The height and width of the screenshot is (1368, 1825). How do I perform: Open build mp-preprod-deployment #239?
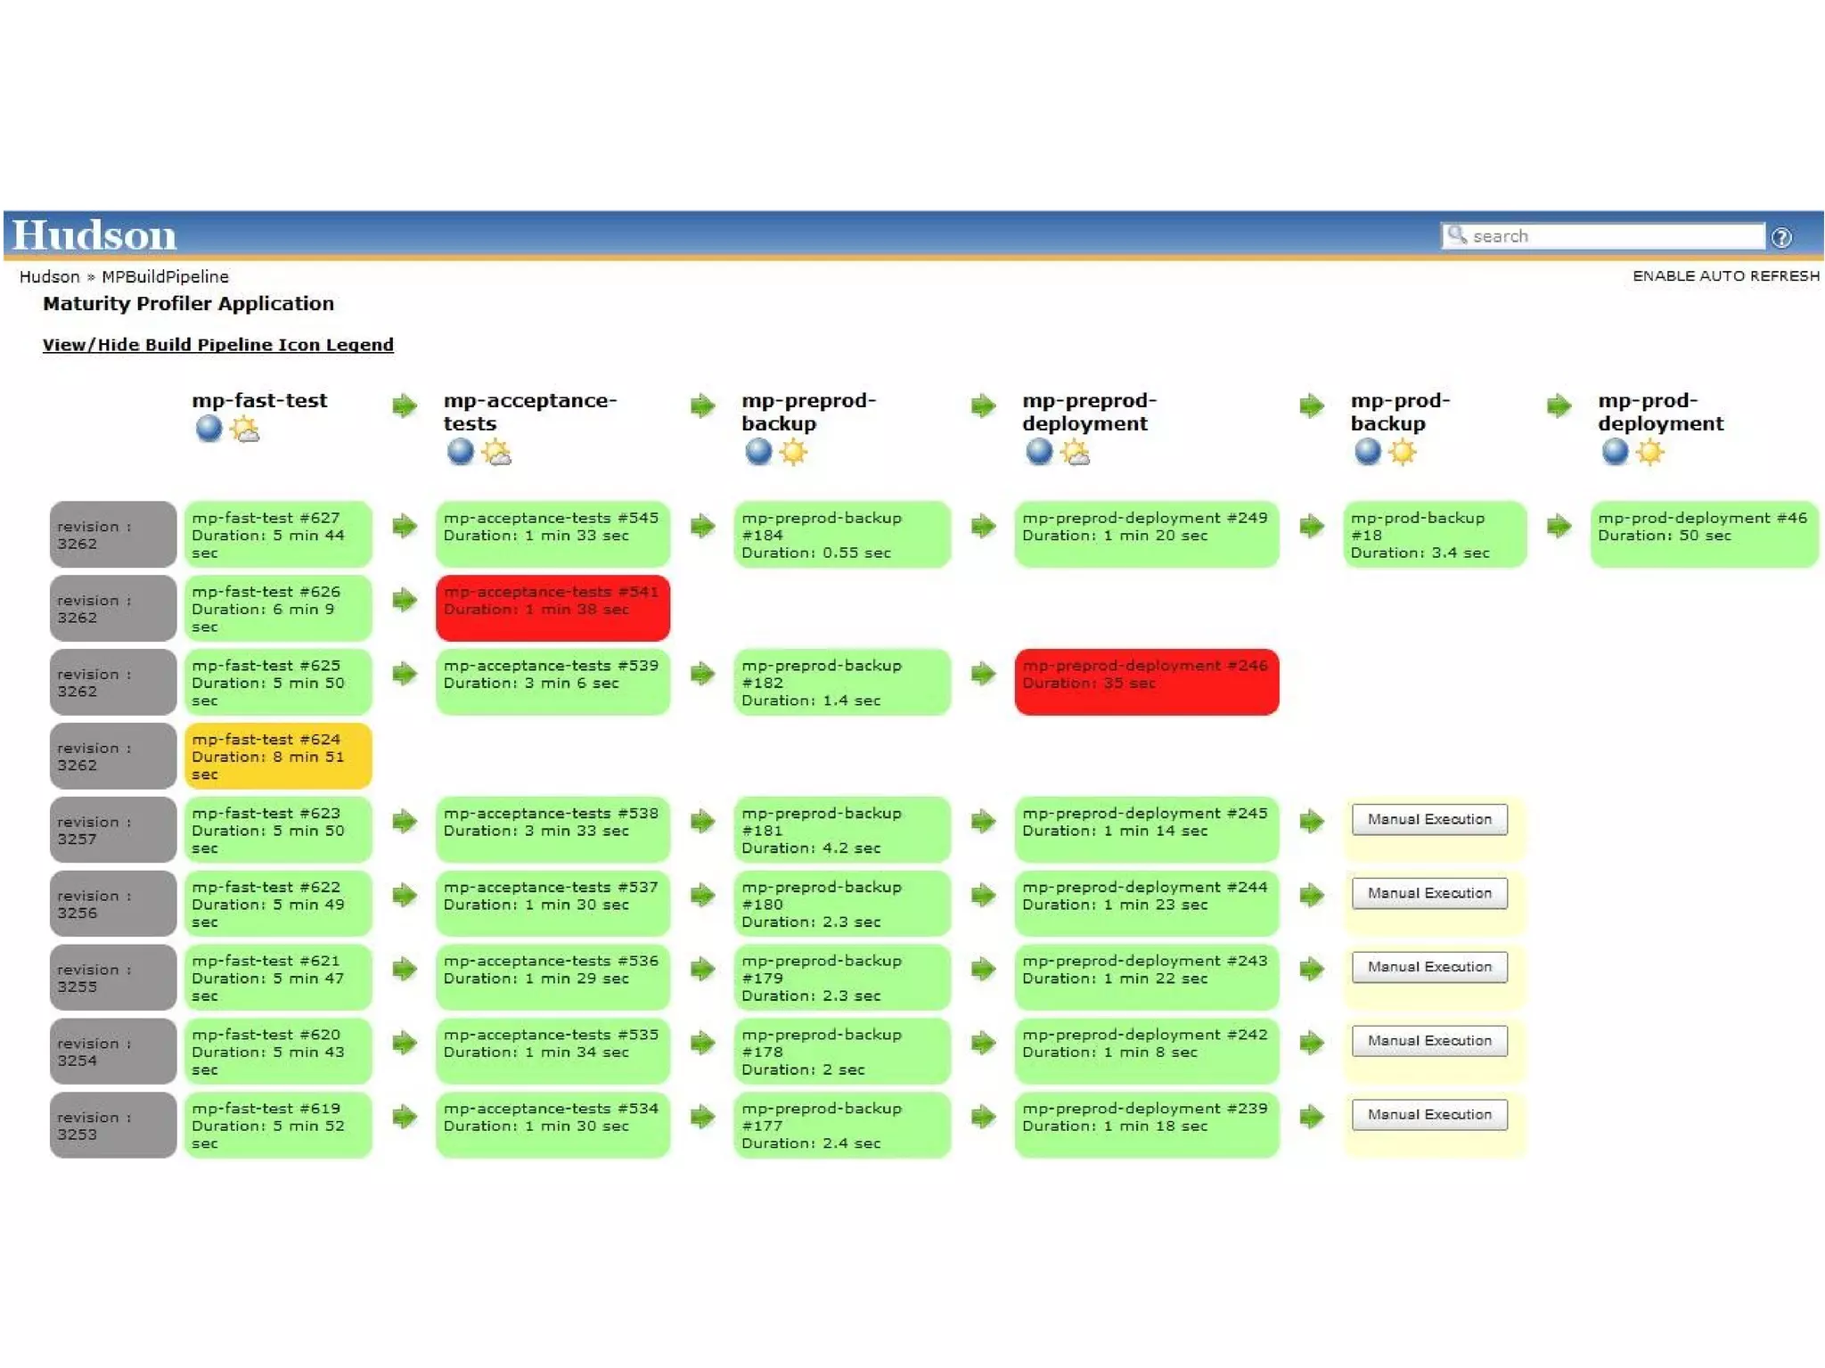click(x=1146, y=1125)
